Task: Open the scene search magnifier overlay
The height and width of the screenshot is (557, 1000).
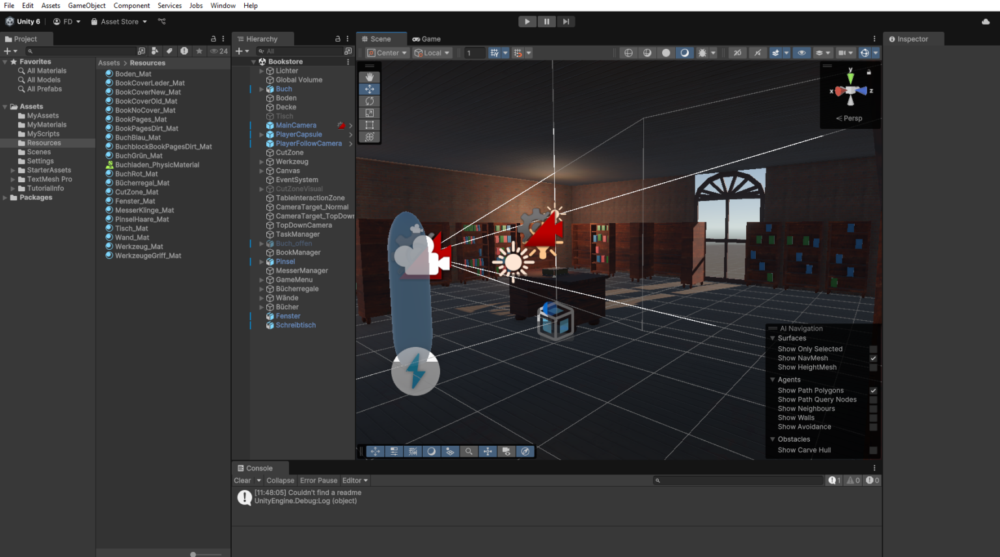Action: coord(469,451)
